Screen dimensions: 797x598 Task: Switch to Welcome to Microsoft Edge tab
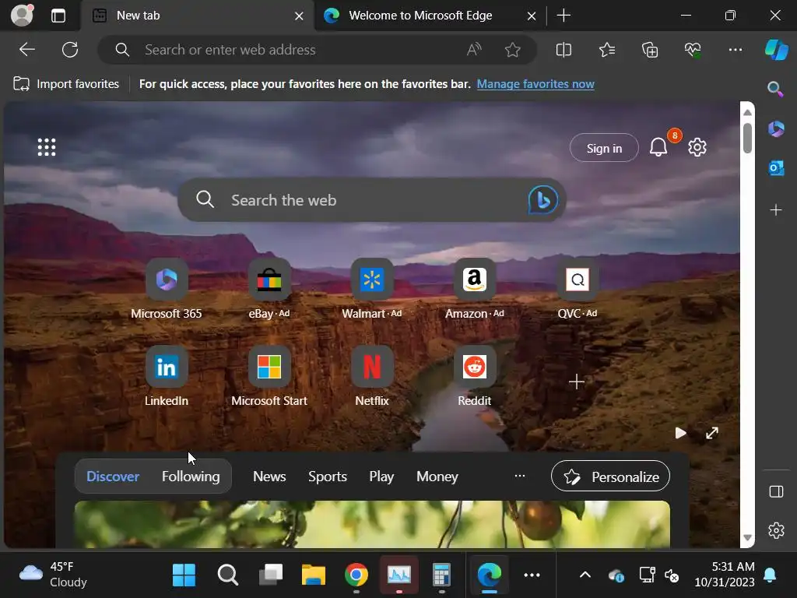420,16
